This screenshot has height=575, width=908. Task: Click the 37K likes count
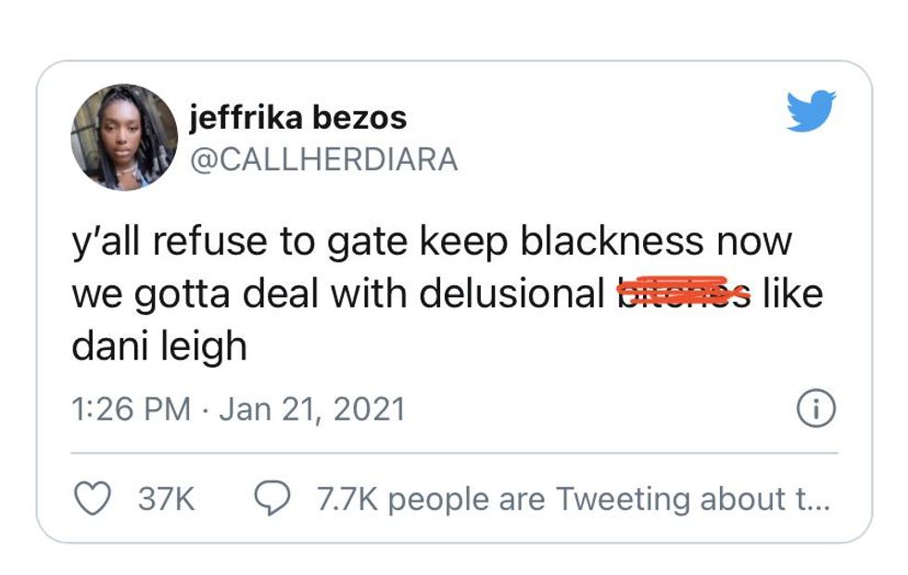(x=166, y=500)
